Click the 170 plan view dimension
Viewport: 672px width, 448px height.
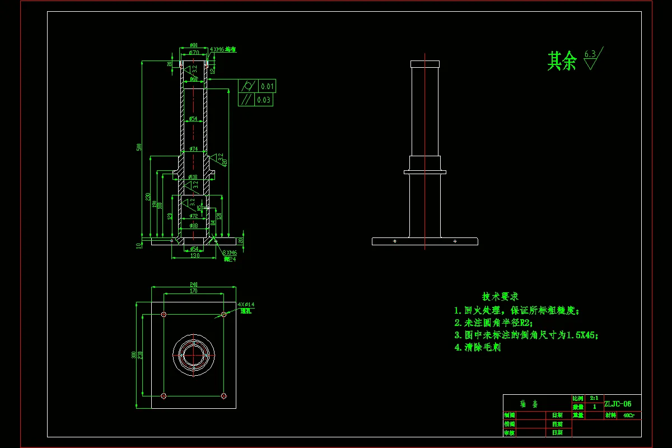[193, 291]
